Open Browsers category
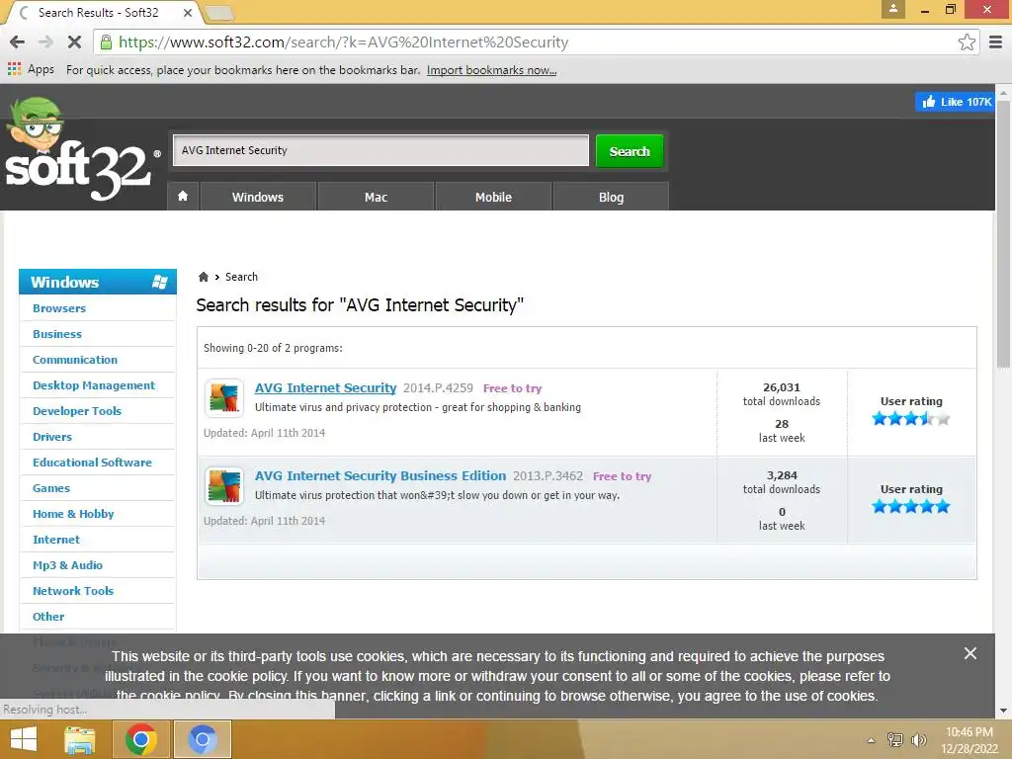This screenshot has width=1012, height=759. 59,308
